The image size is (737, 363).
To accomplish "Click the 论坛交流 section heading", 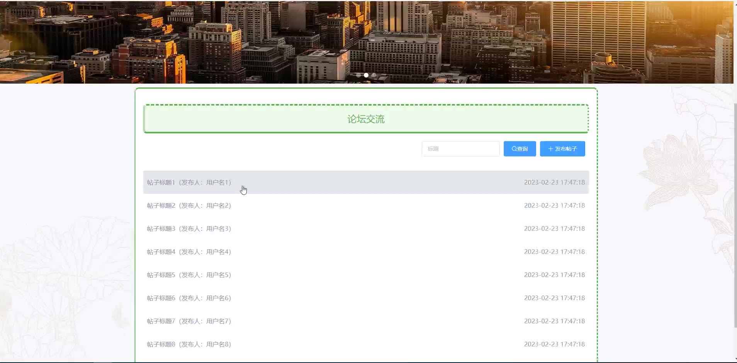I will click(366, 119).
